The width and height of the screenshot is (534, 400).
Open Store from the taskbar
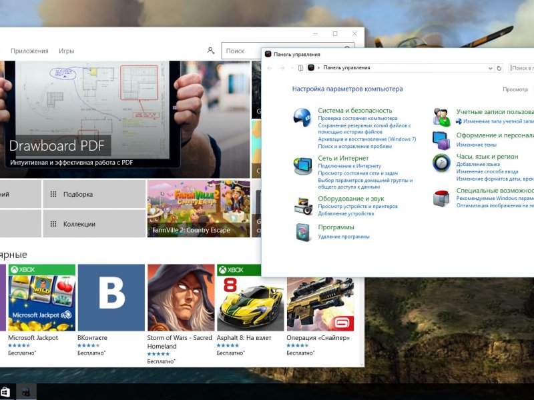[x=5, y=392]
